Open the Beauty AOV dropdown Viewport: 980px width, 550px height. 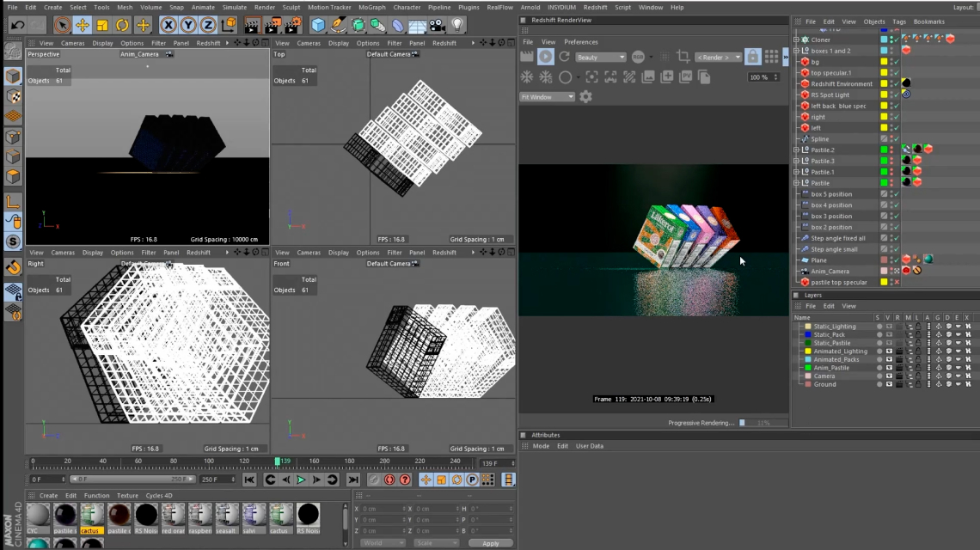600,58
